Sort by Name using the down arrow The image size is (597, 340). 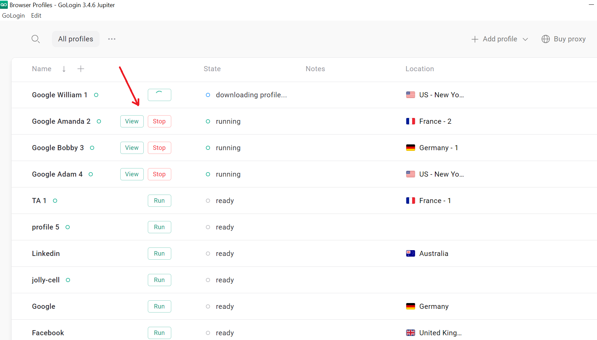[x=64, y=69]
